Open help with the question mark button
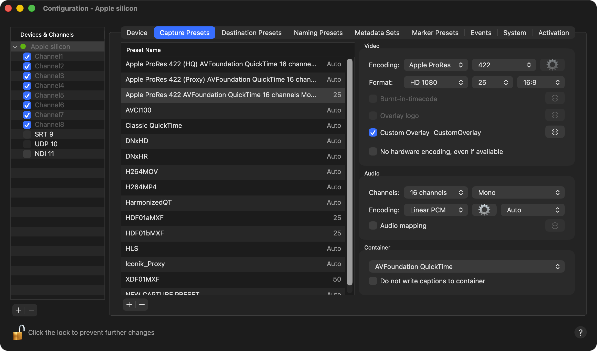This screenshot has height=351, width=597. point(580,332)
